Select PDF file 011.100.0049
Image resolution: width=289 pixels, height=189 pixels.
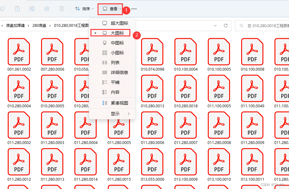click(x=253, y=91)
